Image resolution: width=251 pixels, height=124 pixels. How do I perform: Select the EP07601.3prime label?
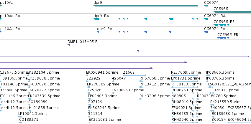(x=224, y=90)
